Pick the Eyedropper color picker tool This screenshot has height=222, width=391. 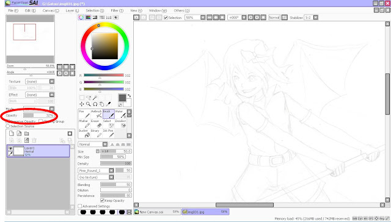[x=108, y=104]
